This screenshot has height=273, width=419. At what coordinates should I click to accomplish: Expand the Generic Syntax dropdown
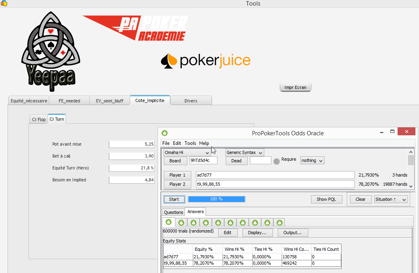(x=244, y=153)
